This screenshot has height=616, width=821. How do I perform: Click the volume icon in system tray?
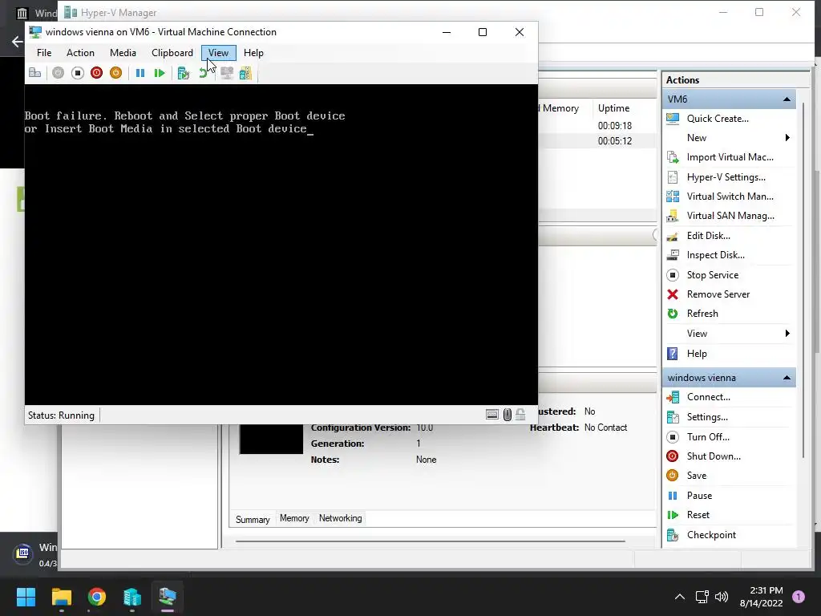[722, 597]
